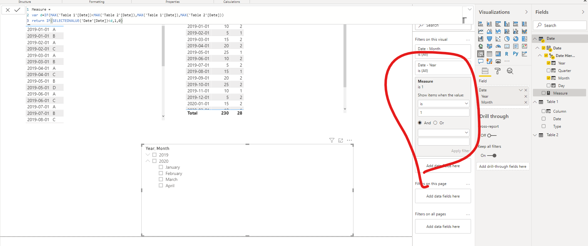Check the 2019 box in the slicer

tap(155, 155)
